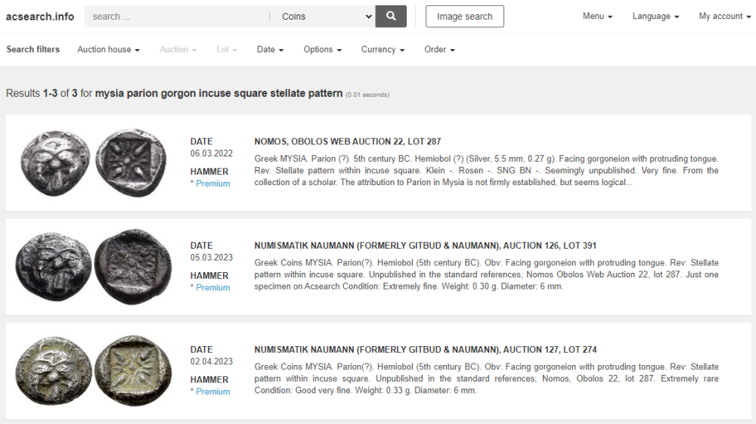The height and width of the screenshot is (424, 756).
Task: Open My account dropdown
Action: tap(723, 16)
